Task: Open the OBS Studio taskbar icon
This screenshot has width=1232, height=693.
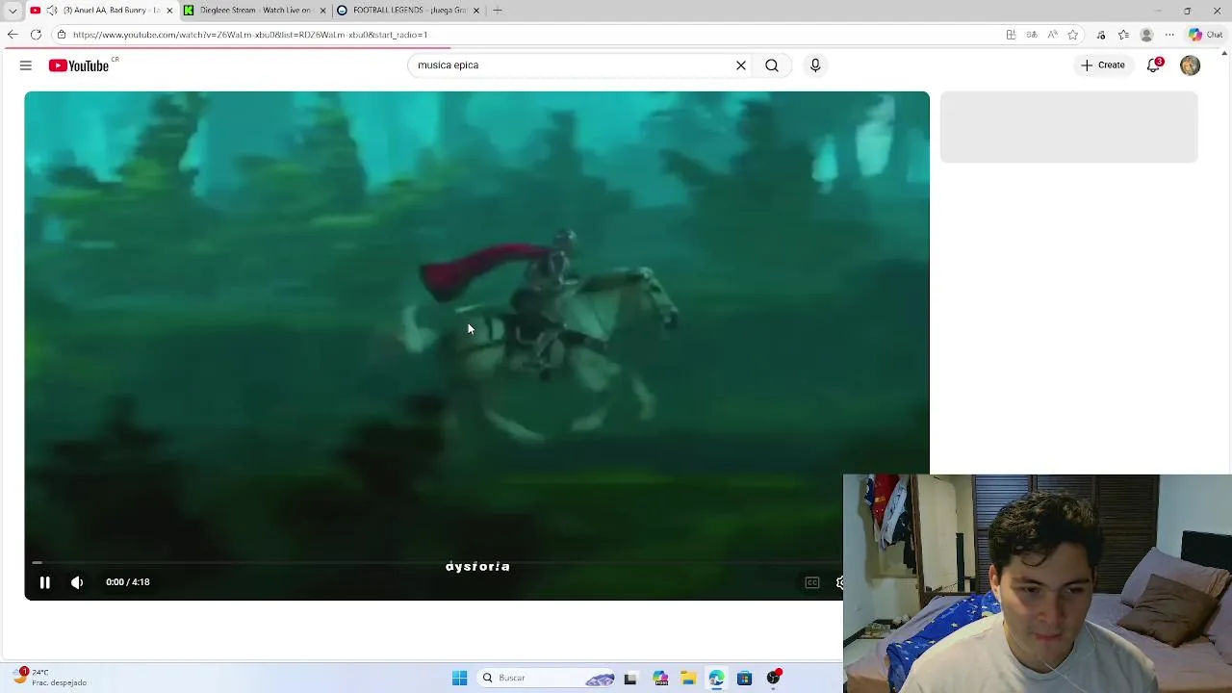Action: click(773, 679)
